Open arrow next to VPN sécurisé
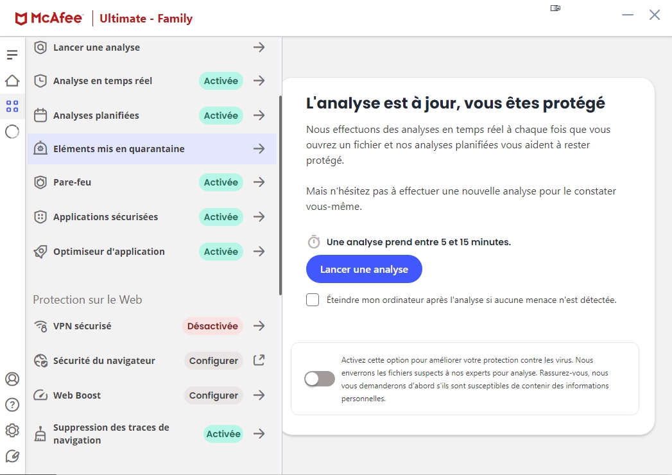Image resolution: width=672 pixels, height=475 pixels. [x=259, y=326]
